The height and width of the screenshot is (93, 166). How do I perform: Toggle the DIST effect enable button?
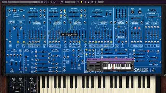coord(116,50)
